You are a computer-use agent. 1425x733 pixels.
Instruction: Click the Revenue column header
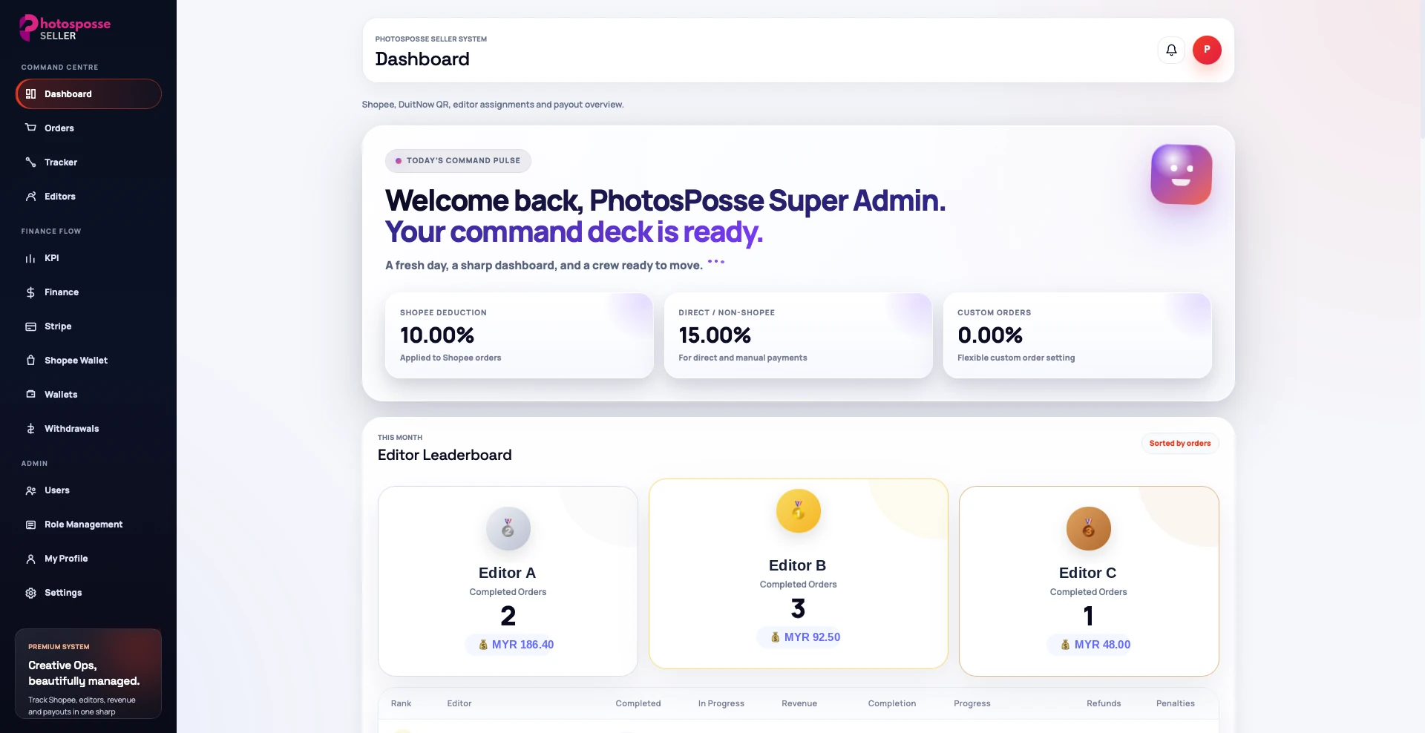(799, 703)
